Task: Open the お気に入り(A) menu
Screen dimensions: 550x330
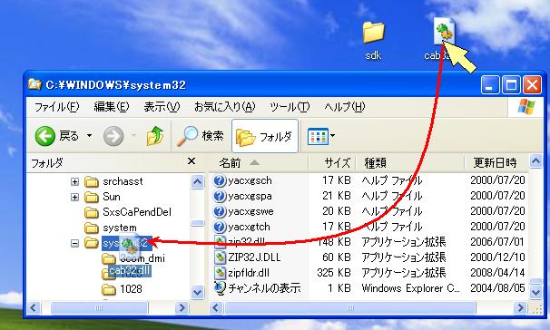Action: (x=224, y=106)
